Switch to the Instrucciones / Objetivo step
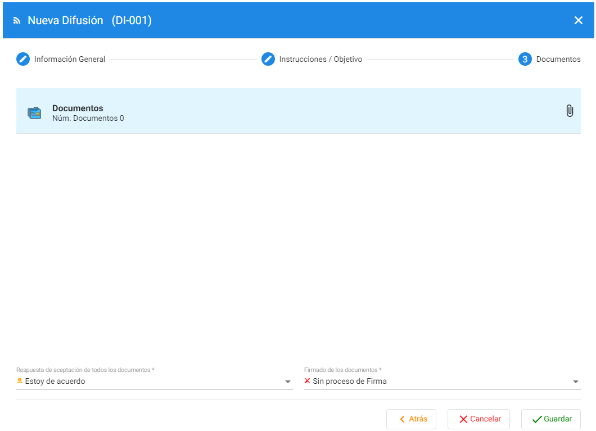This screenshot has width=596, height=431. pyautogui.click(x=320, y=59)
